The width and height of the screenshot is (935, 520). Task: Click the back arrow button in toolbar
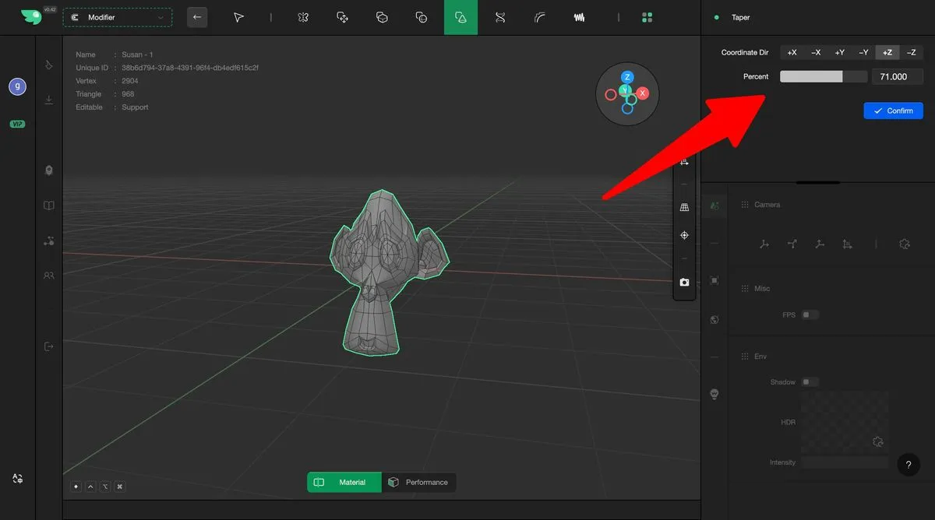tap(197, 17)
